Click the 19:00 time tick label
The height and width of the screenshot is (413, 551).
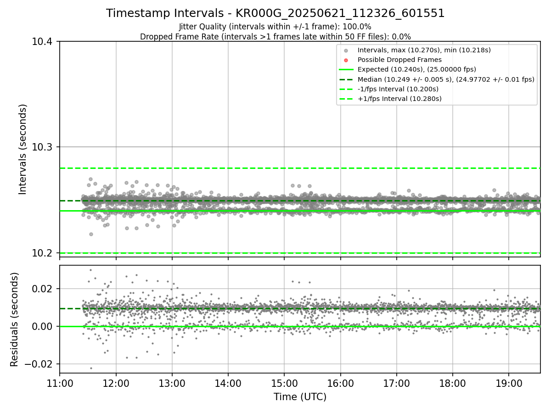(x=509, y=383)
